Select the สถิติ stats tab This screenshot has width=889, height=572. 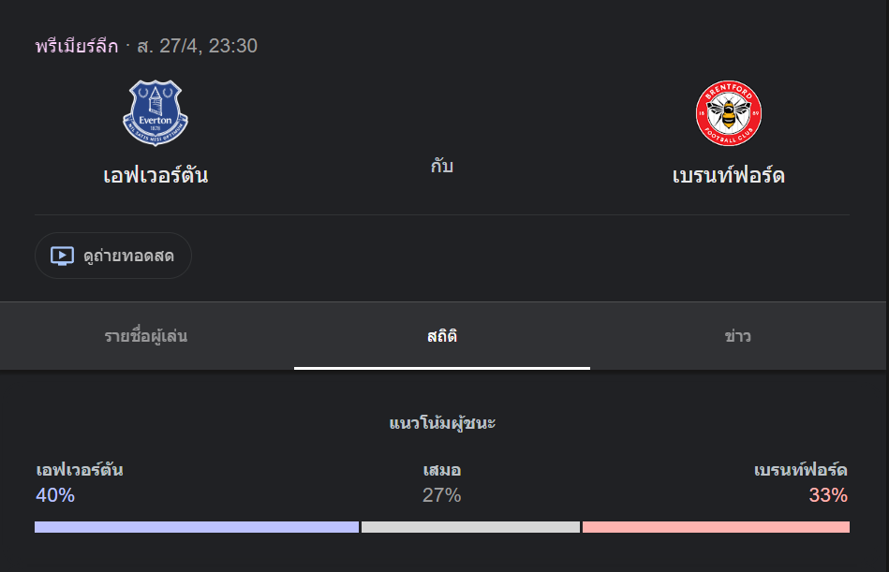(x=441, y=336)
